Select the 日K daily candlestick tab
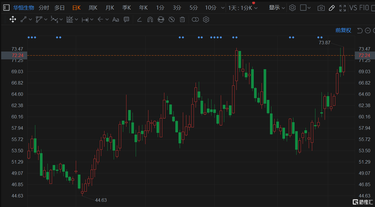Image resolution: width=375 pixels, height=207 pixels. 76,8
